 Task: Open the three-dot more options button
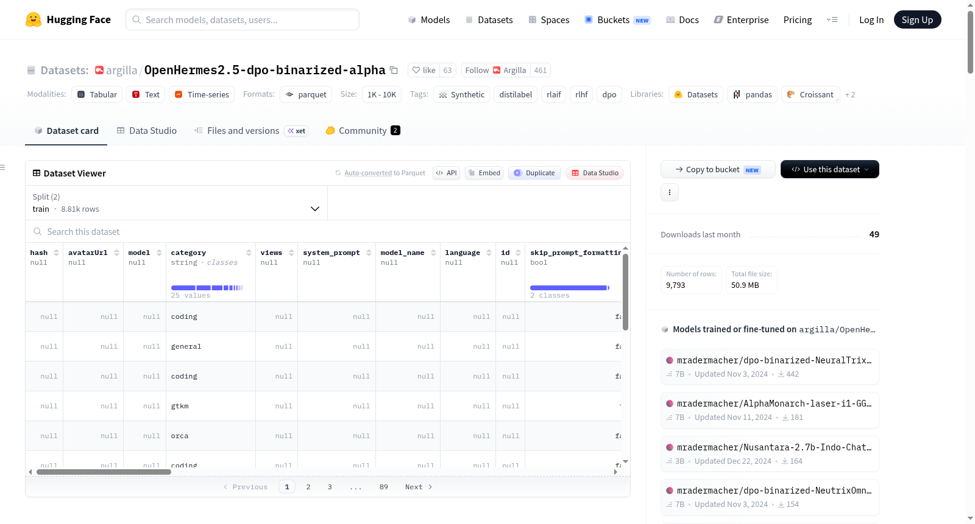(670, 192)
